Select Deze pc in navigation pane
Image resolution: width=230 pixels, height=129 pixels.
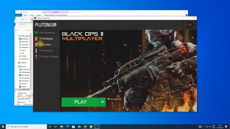point(22,66)
